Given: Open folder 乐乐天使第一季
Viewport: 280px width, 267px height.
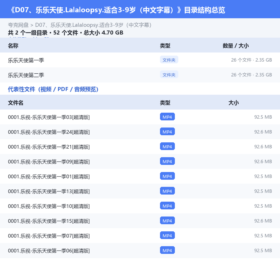Looking at the screenshot, I should tap(26, 60).
